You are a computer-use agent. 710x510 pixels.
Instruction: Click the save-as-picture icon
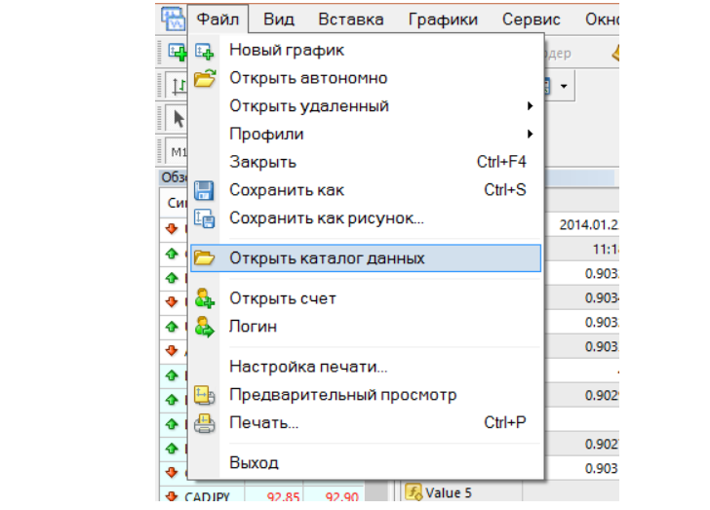point(204,218)
